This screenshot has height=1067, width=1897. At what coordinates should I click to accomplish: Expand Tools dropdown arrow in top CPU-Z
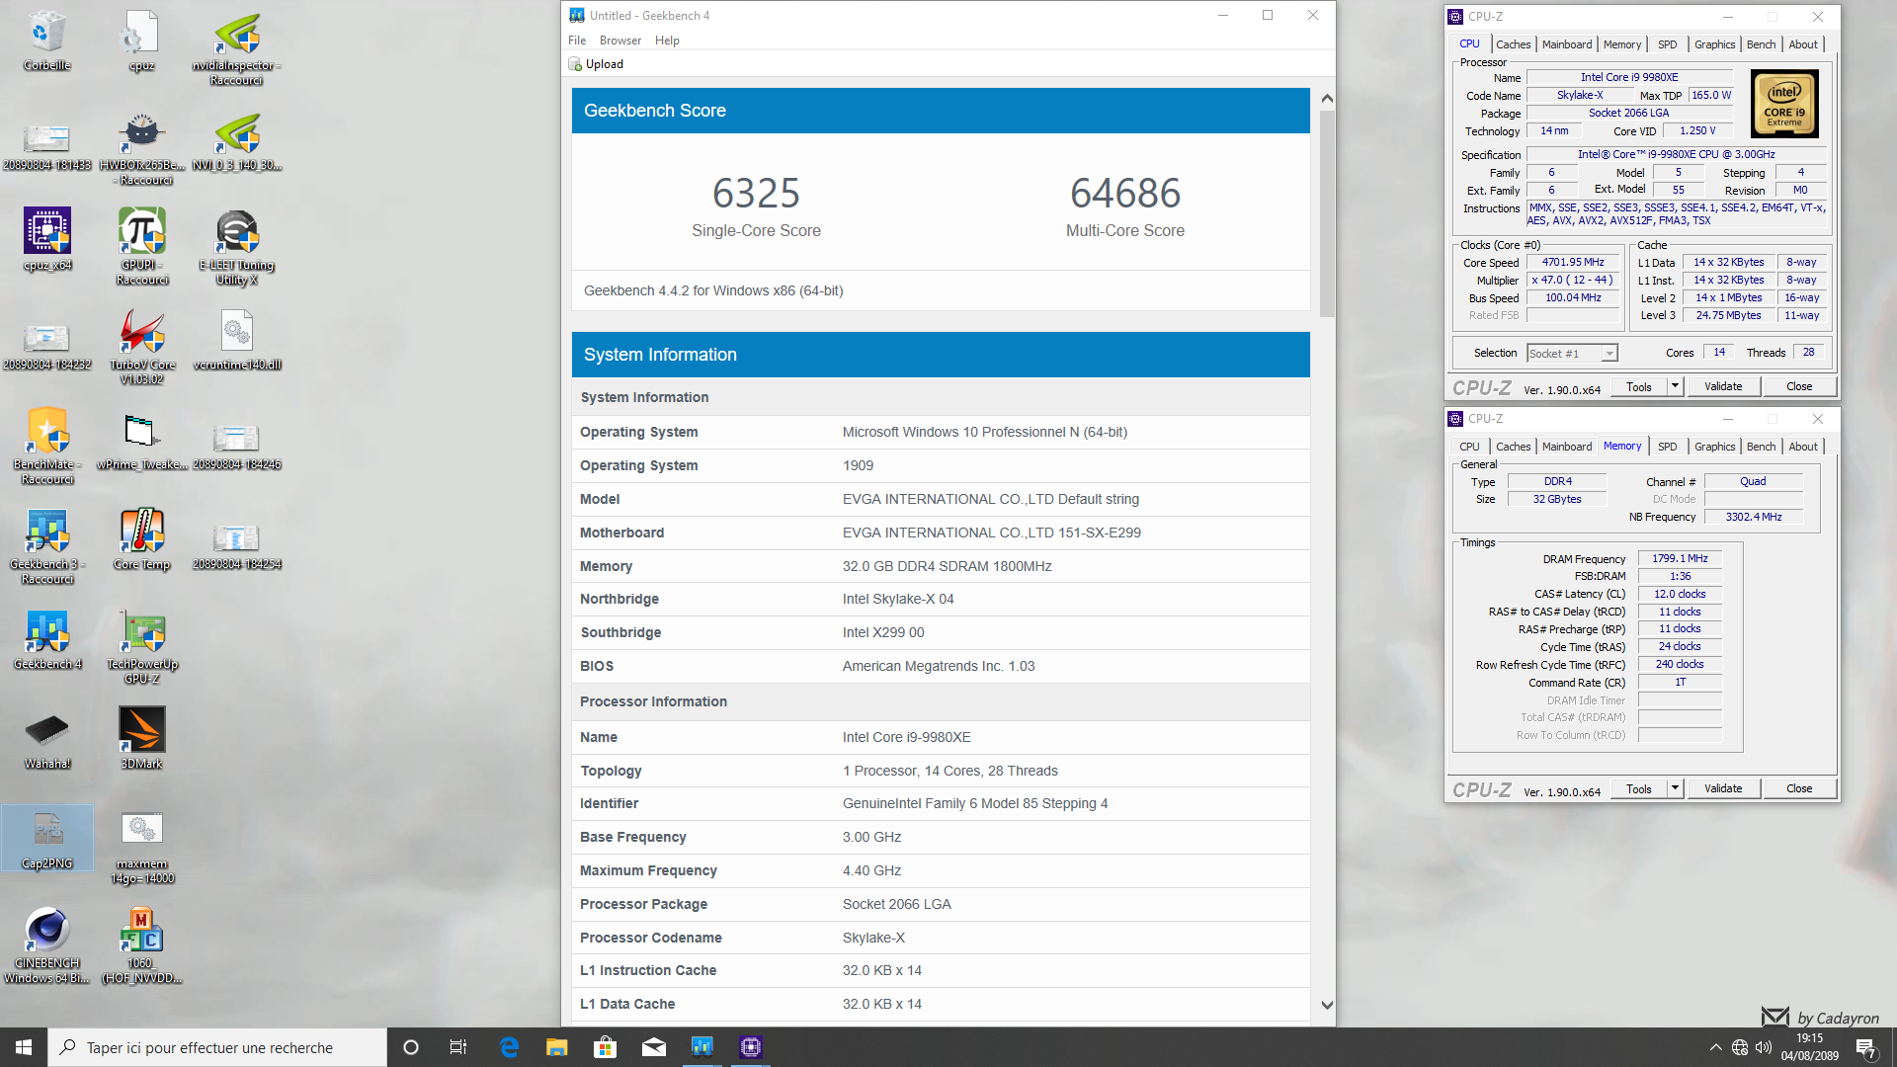click(x=1675, y=386)
